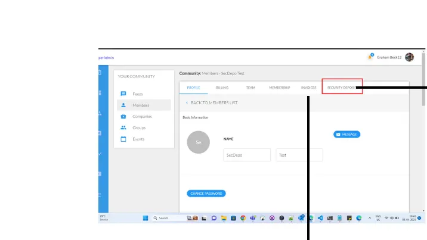This screenshot has height=240, width=427.
Task: Open Events via the calendar icon
Action: (x=123, y=139)
